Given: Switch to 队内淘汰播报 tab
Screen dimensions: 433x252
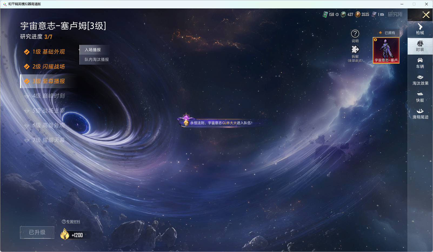Looking at the screenshot, I should tap(96, 59).
